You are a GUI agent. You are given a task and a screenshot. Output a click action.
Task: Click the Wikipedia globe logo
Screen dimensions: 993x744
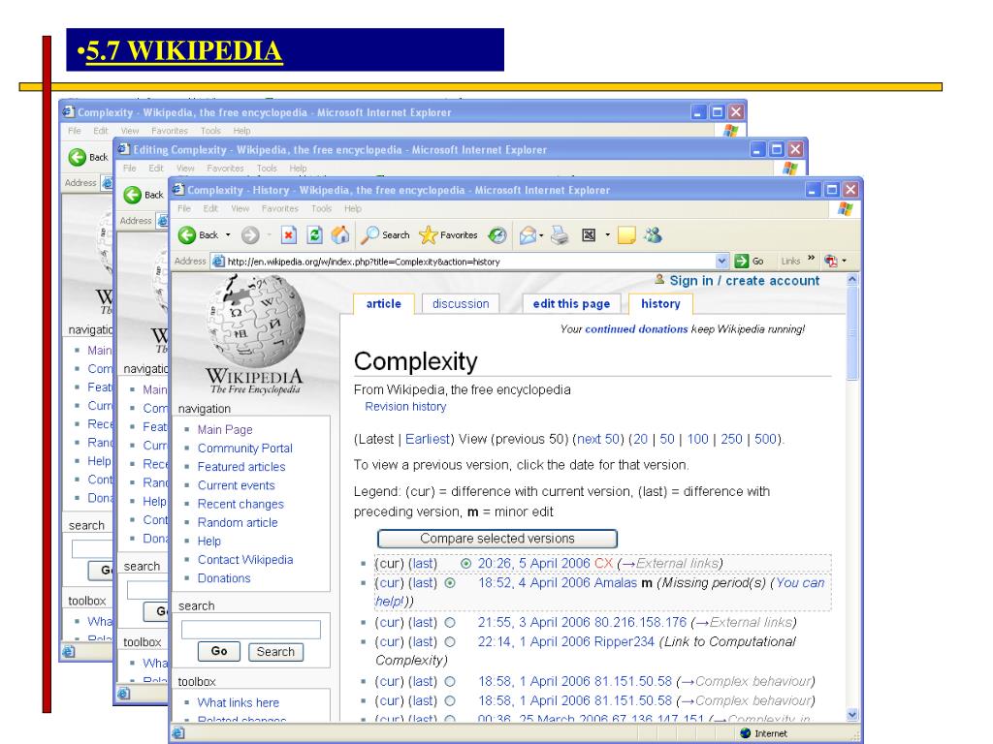tap(256, 320)
